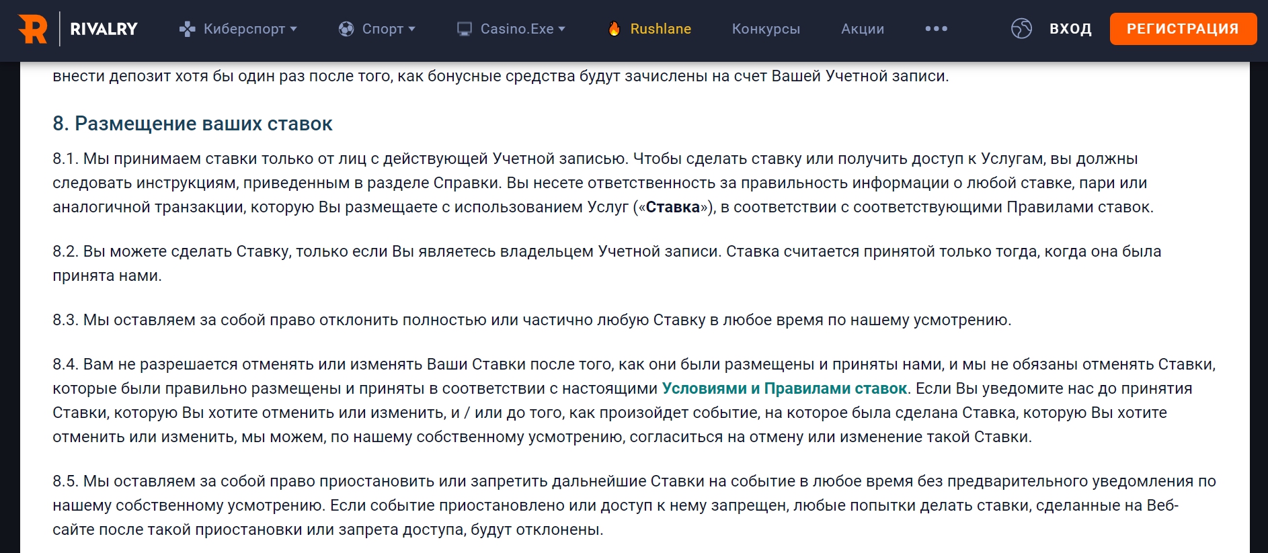The width and height of the screenshot is (1268, 553).
Task: Click the ВХОД login button
Action: tap(1070, 29)
